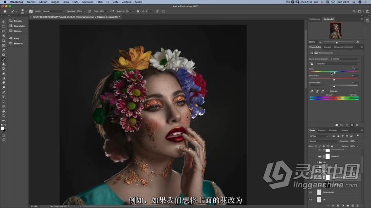The width and height of the screenshot is (371, 208).
Task: Select the Hand tool
Action: (4, 111)
